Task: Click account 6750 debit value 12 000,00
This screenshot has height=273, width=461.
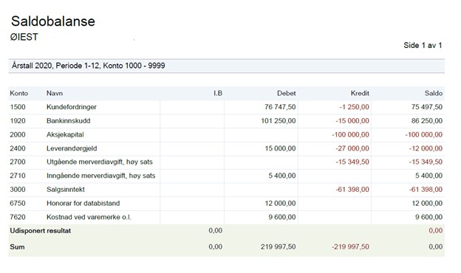Action: coord(280,203)
